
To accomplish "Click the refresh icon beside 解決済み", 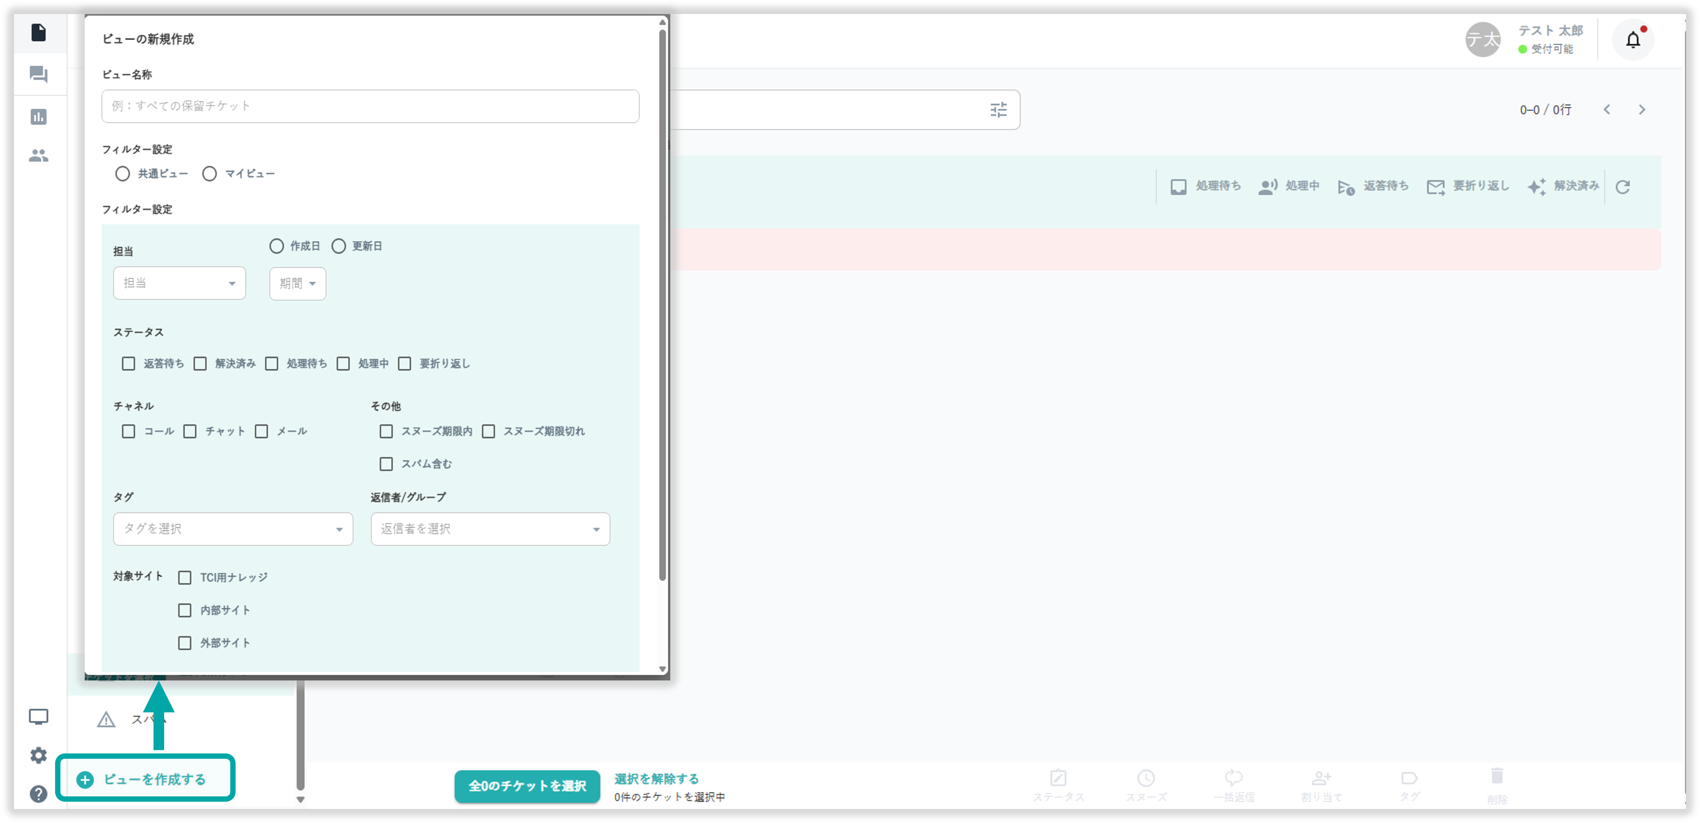I will [1623, 187].
